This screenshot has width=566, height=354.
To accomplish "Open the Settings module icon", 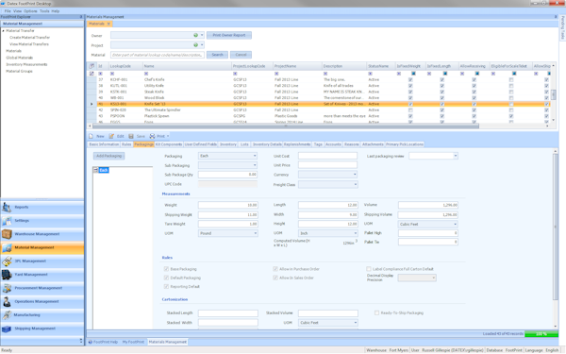I will (7, 221).
